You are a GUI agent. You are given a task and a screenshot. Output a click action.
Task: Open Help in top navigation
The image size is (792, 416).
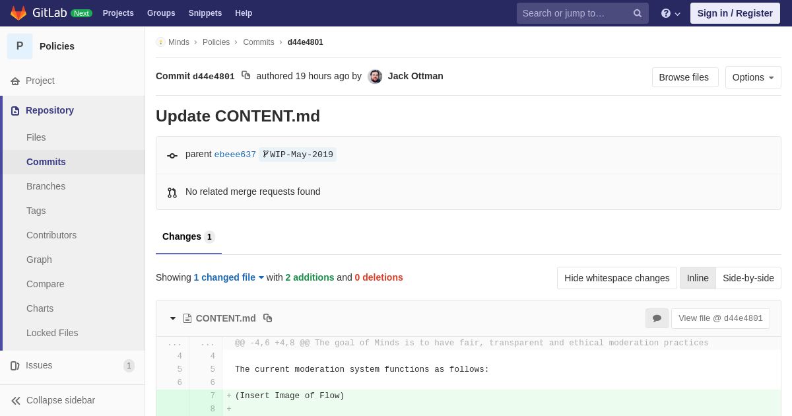[244, 13]
